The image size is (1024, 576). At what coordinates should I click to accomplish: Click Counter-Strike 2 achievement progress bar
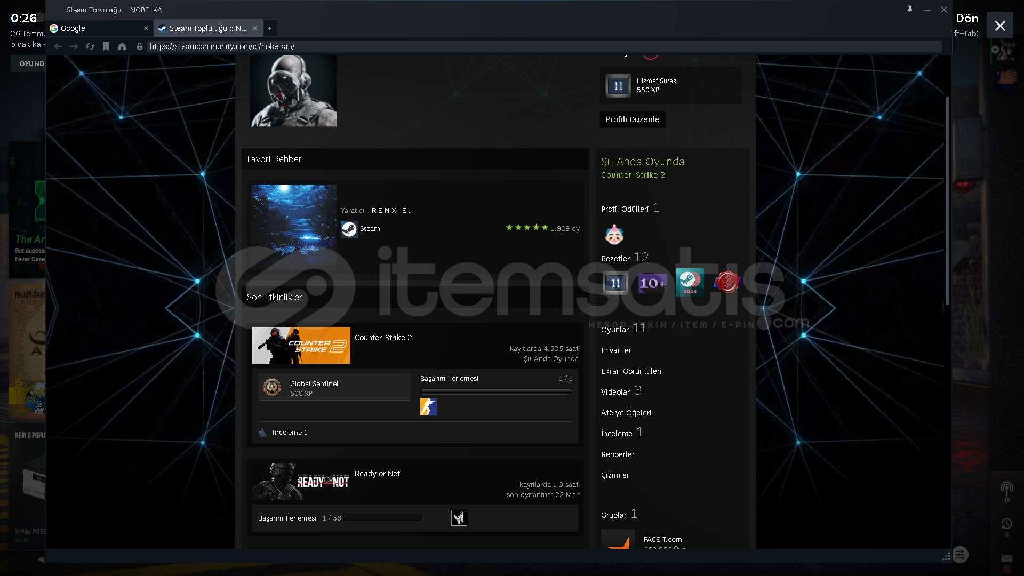[x=497, y=391]
